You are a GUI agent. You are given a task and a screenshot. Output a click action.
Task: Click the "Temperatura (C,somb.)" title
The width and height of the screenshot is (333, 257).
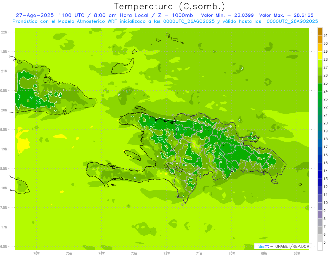coord(170,6)
